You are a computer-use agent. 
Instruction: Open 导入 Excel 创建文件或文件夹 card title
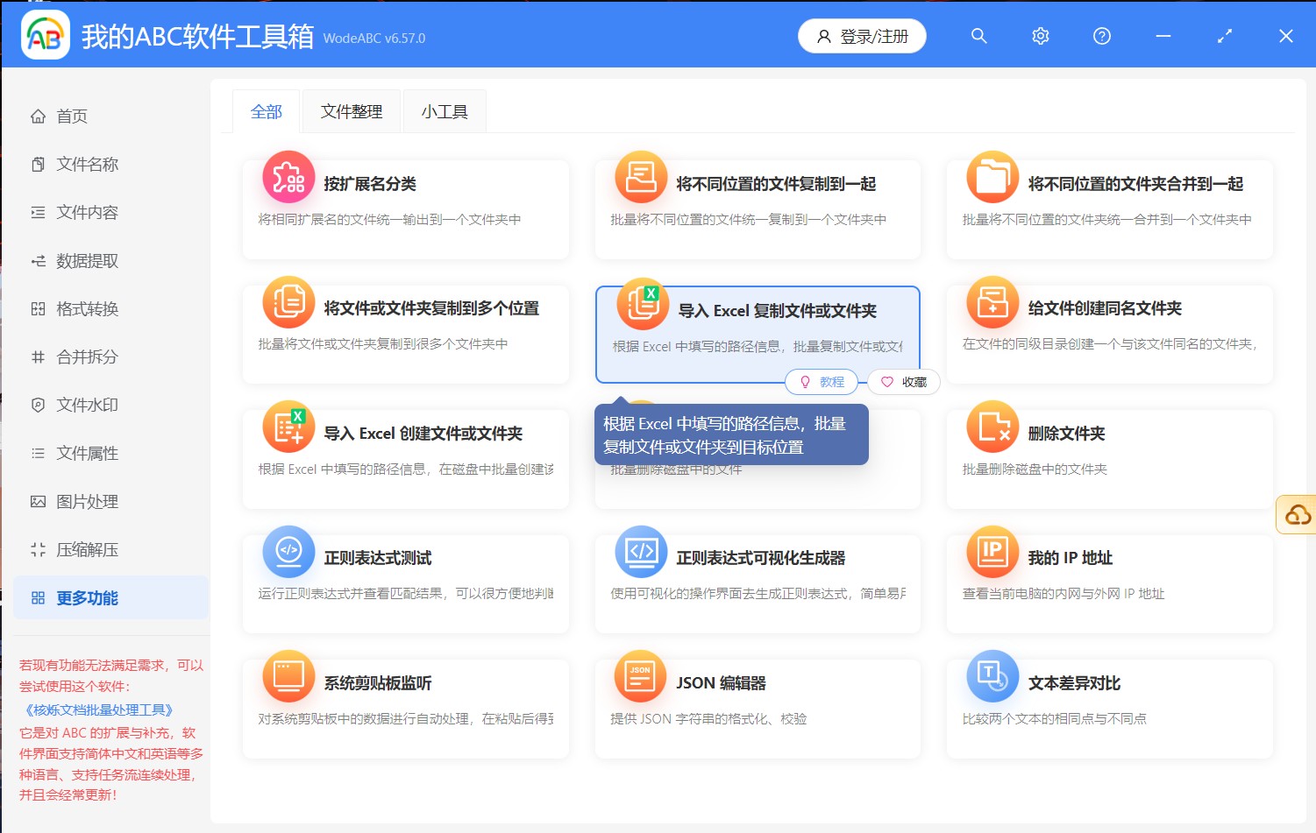(423, 434)
